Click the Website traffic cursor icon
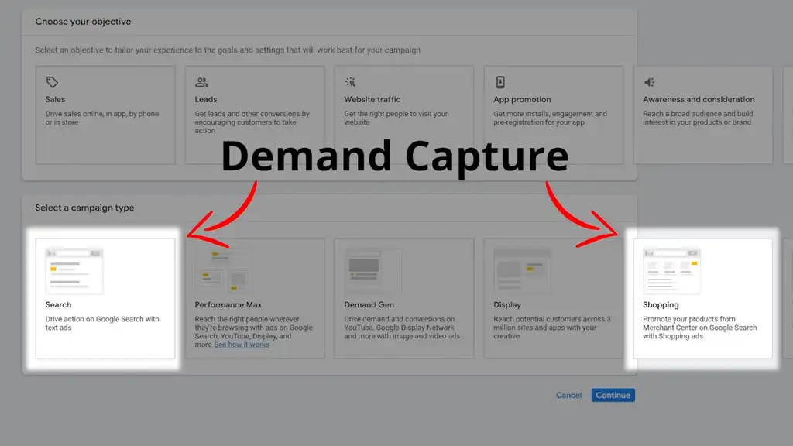793x446 pixels. pyautogui.click(x=351, y=82)
